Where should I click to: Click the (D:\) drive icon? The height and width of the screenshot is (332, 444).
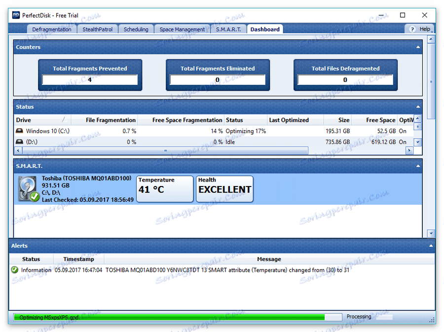(x=19, y=142)
